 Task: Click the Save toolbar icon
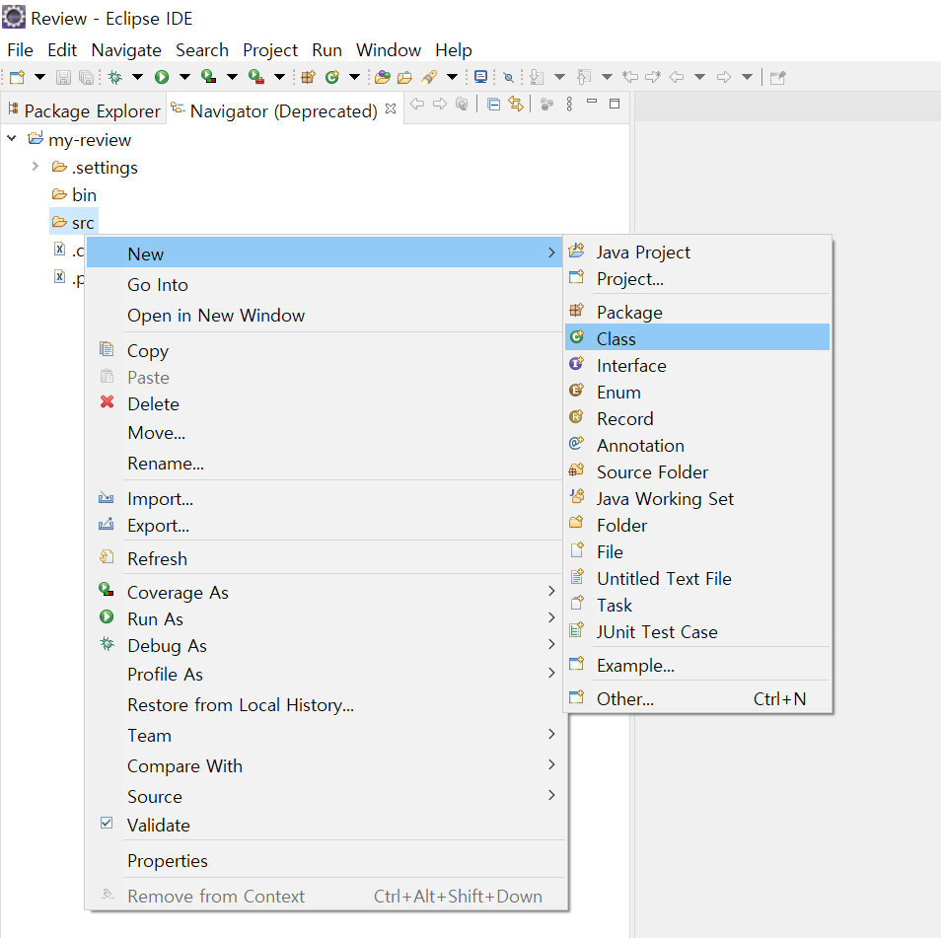click(x=63, y=77)
